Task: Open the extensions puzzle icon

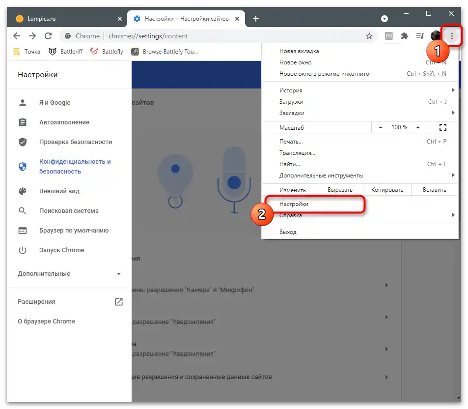Action: tap(405, 36)
